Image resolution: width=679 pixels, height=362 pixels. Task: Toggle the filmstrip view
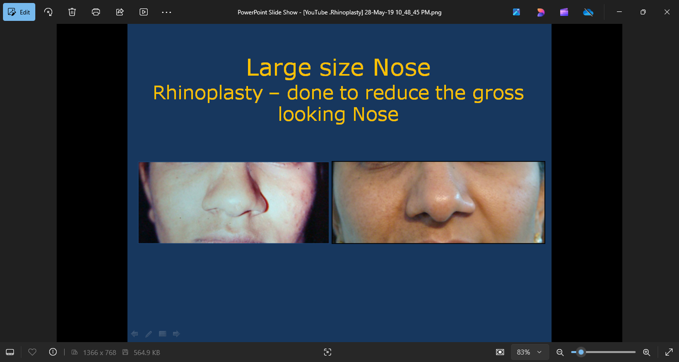[10, 352]
